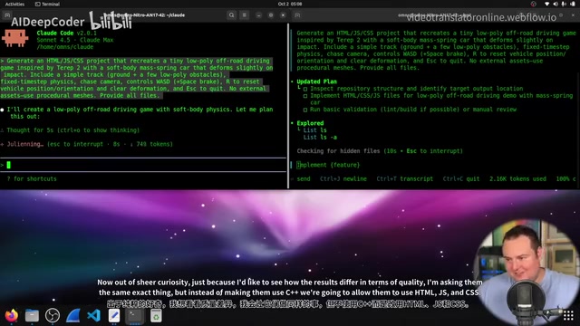Click the red recording indicator in top bar
The image size is (580, 326).
pos(533,4)
